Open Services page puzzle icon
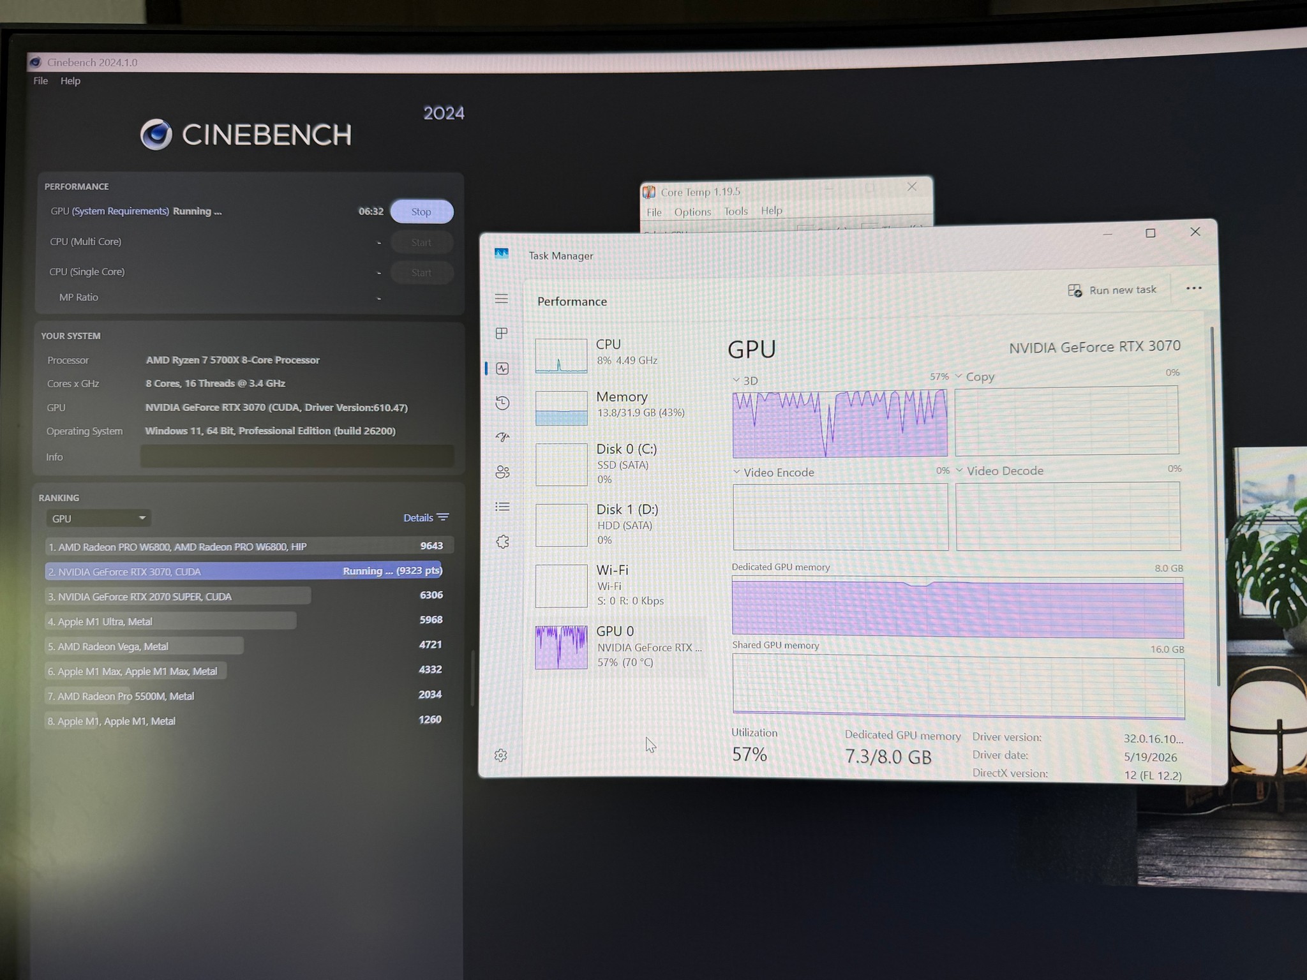Screen dimensions: 1307x980 [502, 542]
